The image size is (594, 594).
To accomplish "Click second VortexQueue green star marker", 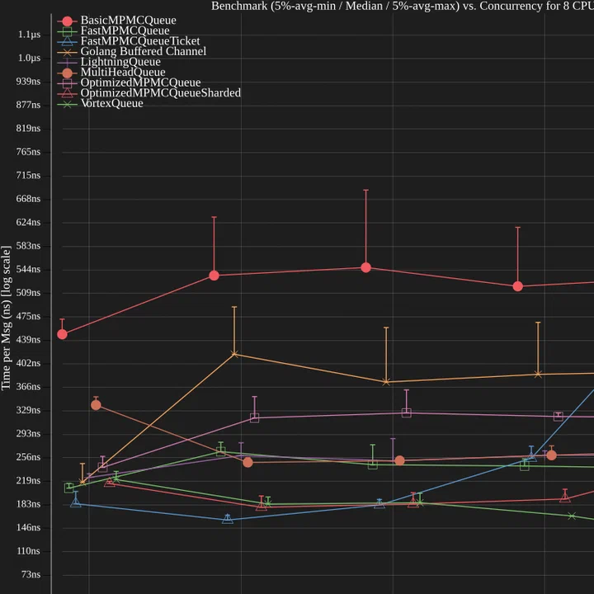I will pyautogui.click(x=268, y=504).
